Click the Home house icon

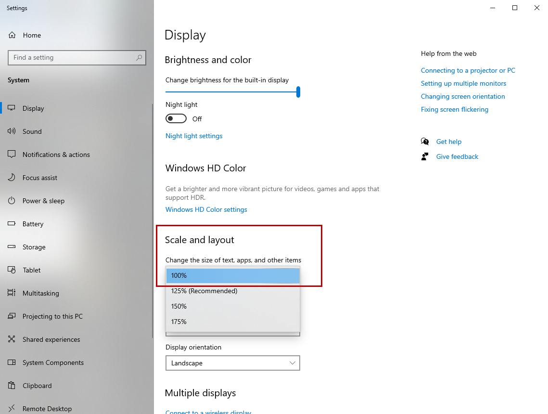[12, 35]
